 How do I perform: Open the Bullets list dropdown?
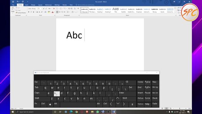point(59,9)
